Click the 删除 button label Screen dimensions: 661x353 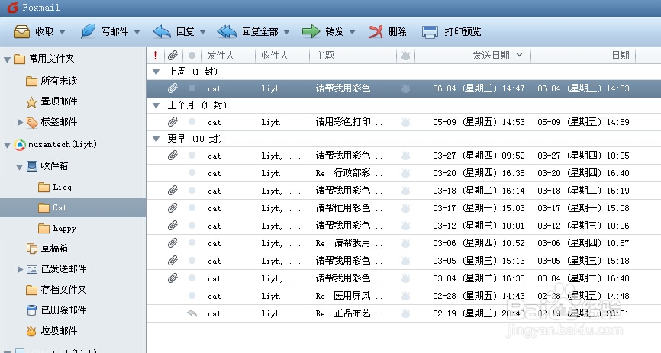397,31
